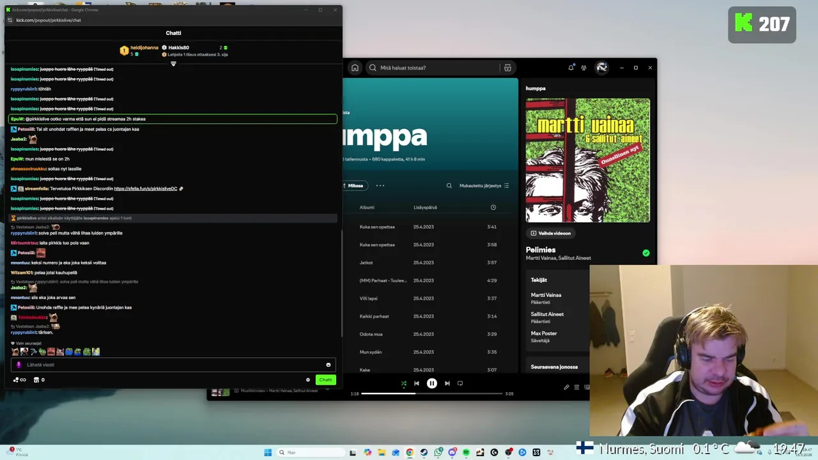818x460 pixels.
Task: Open Chrome from taskbar
Action: pos(410,452)
